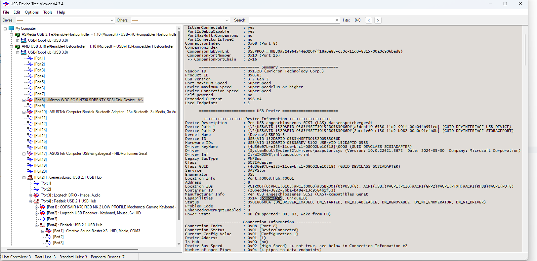Collapse the My Computer tree node

click(x=5, y=29)
